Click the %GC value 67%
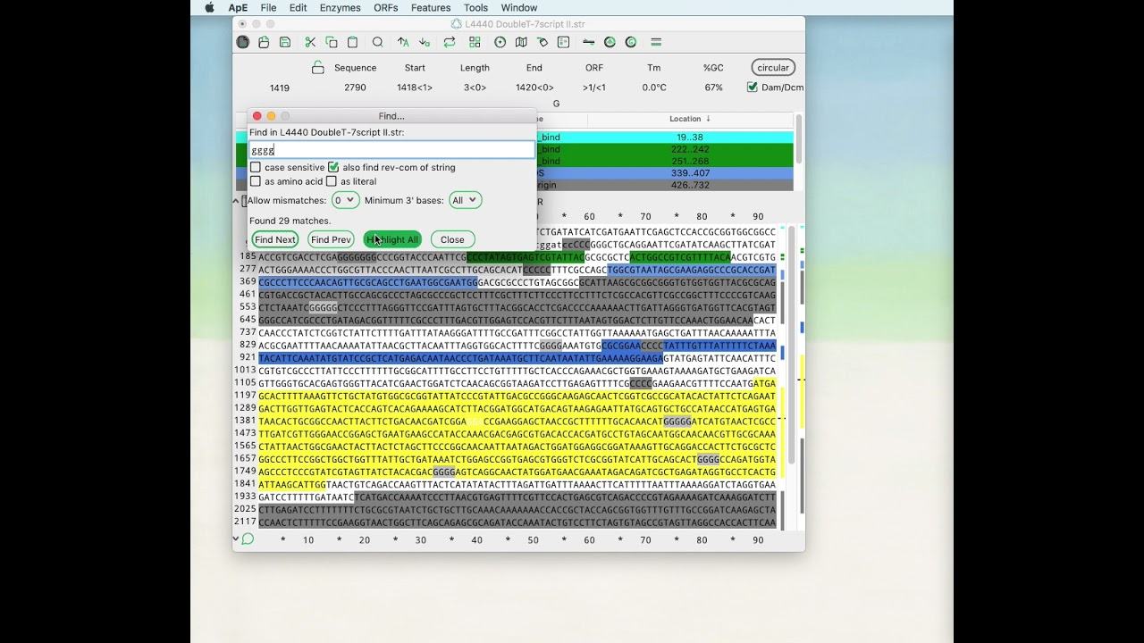1144x643 pixels. coord(713,88)
